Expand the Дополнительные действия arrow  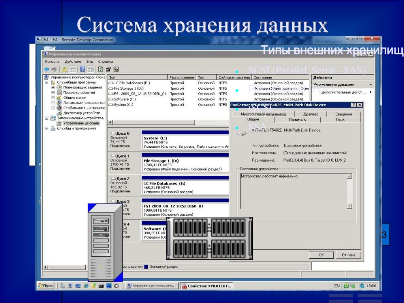point(371,92)
